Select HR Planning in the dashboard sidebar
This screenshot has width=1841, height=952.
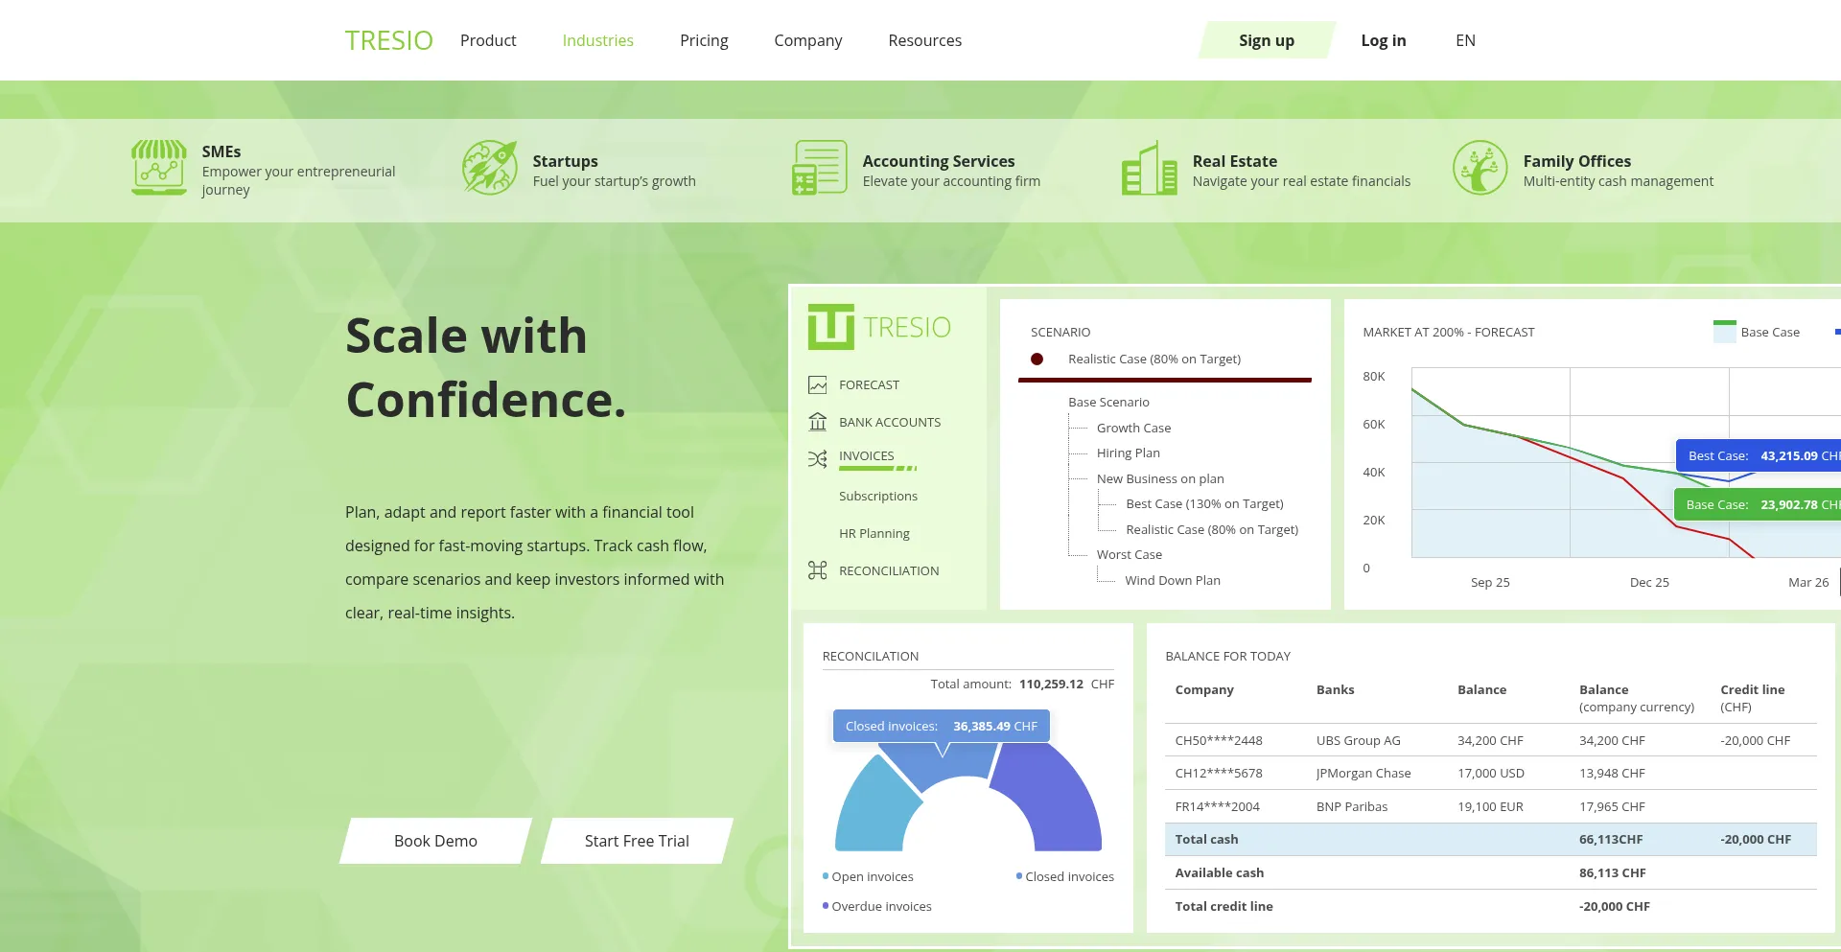click(x=874, y=534)
